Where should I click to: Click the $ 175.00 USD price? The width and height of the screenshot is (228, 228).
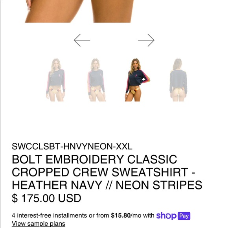[x=46, y=198]
